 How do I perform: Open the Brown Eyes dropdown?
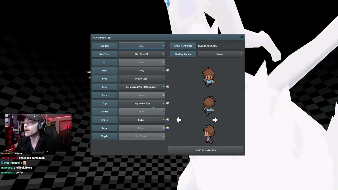coord(142,79)
